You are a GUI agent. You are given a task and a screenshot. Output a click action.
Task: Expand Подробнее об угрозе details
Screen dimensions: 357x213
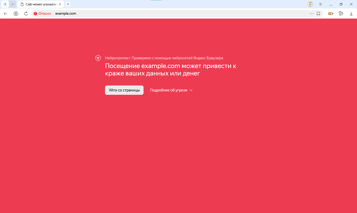[x=171, y=90]
